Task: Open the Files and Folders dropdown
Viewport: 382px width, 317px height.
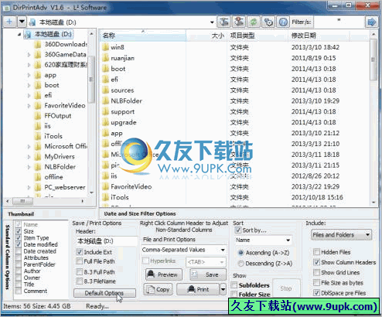Action: 341,235
